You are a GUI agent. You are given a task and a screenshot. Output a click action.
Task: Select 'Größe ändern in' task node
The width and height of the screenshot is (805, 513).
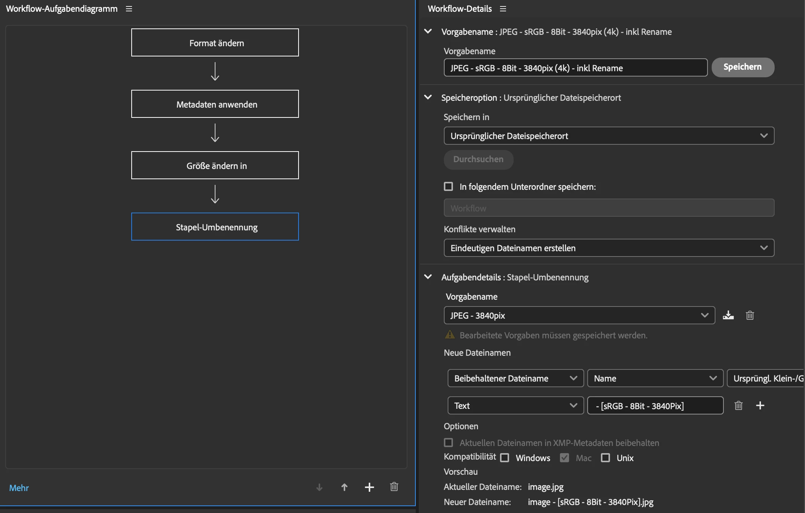(x=215, y=165)
